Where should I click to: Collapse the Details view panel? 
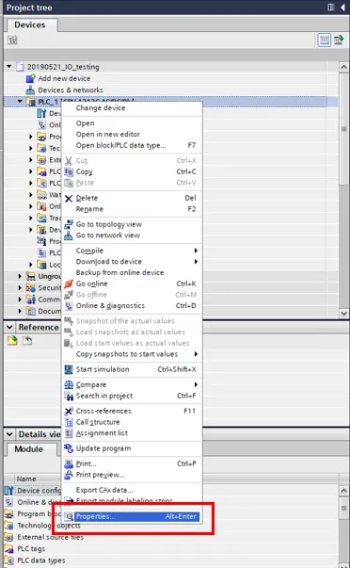[9, 434]
